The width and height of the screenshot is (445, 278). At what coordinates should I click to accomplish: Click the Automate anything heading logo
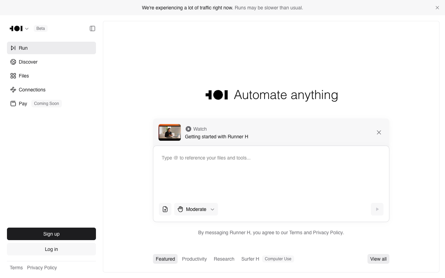tap(217, 95)
